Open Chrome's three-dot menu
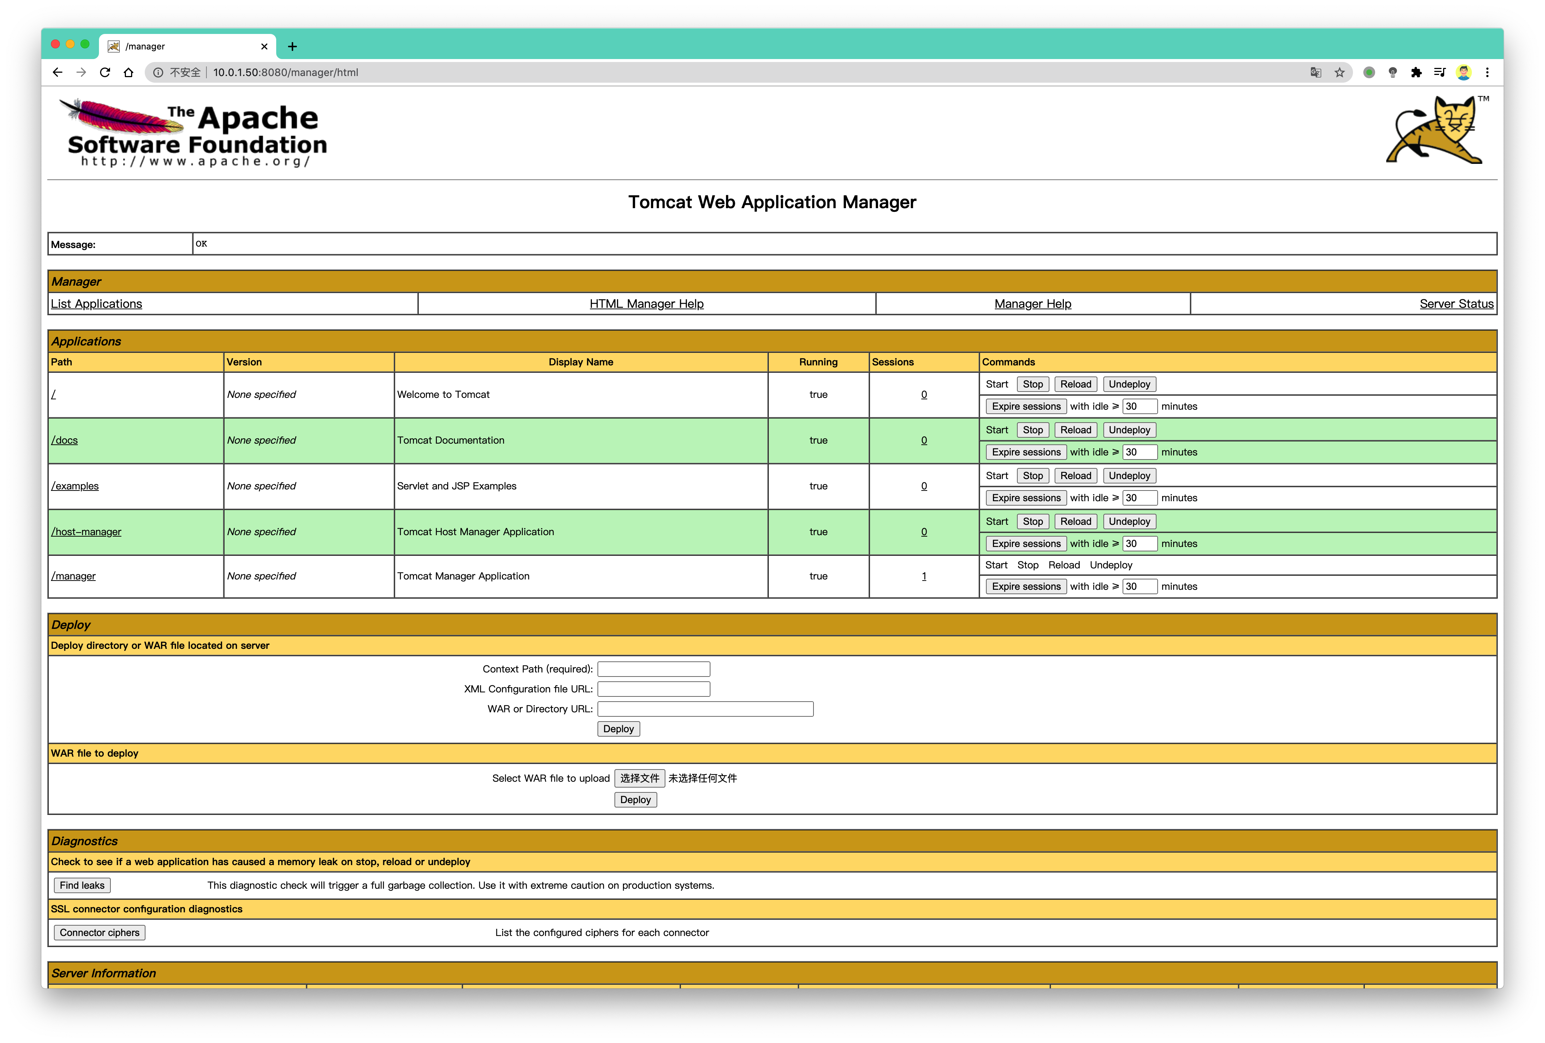The image size is (1545, 1043). click(x=1488, y=72)
